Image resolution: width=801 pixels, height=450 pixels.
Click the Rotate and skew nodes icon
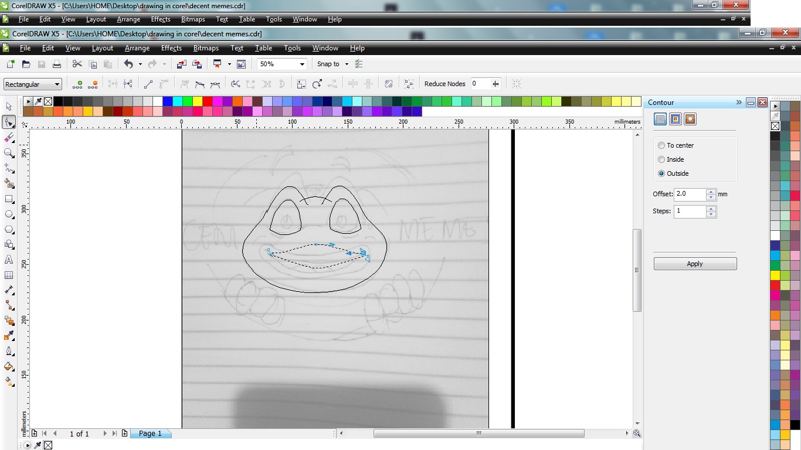317,84
